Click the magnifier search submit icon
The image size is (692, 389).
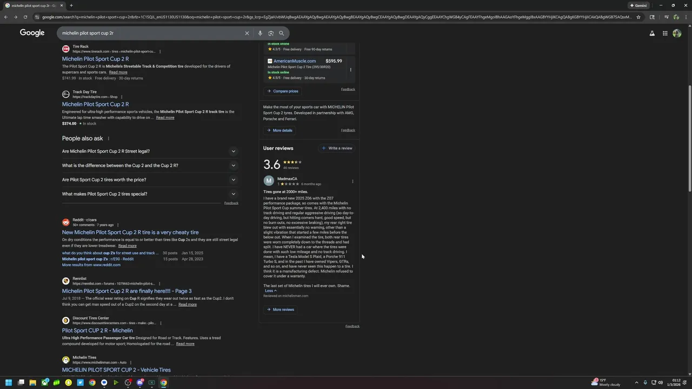click(281, 33)
